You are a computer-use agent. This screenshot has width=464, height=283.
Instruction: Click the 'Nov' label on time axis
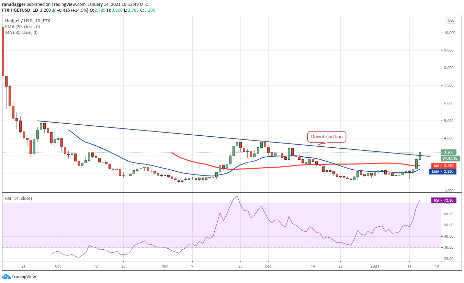(165, 265)
